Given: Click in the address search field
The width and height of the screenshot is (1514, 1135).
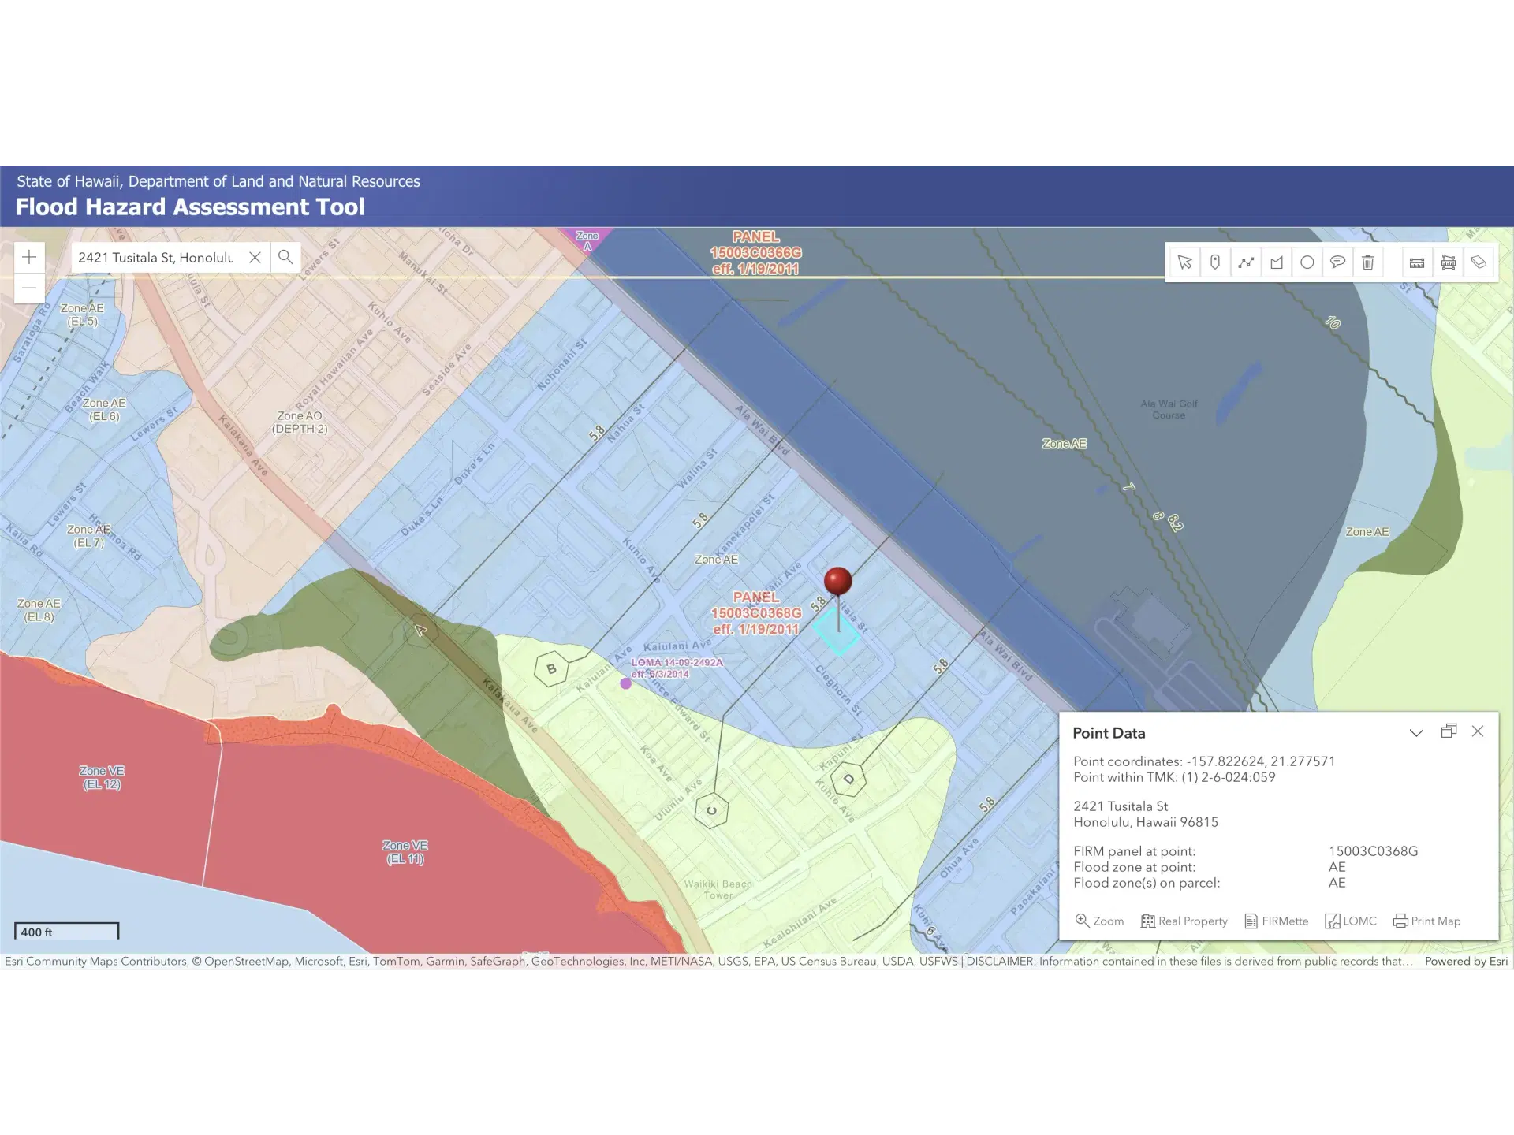Looking at the screenshot, I should click(x=158, y=257).
